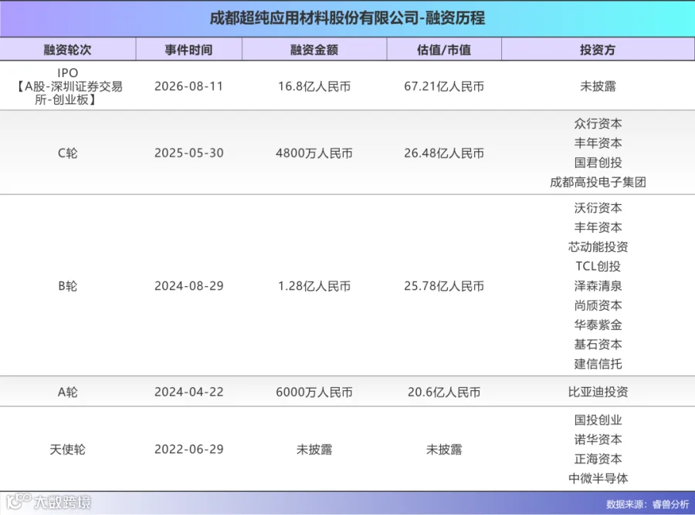Click 丰年资本 in the C轮 row
The width and height of the screenshot is (695, 515).
pos(598,143)
